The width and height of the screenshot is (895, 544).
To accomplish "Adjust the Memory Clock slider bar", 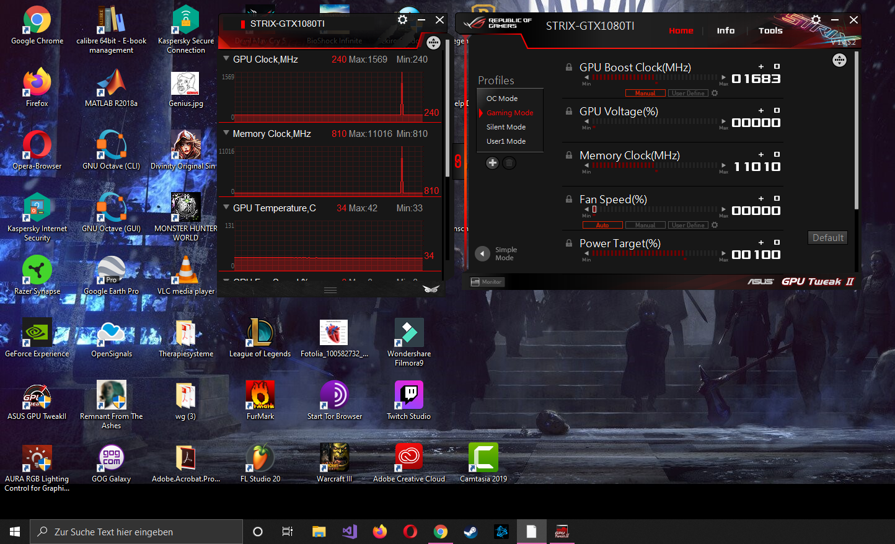I will click(x=655, y=165).
